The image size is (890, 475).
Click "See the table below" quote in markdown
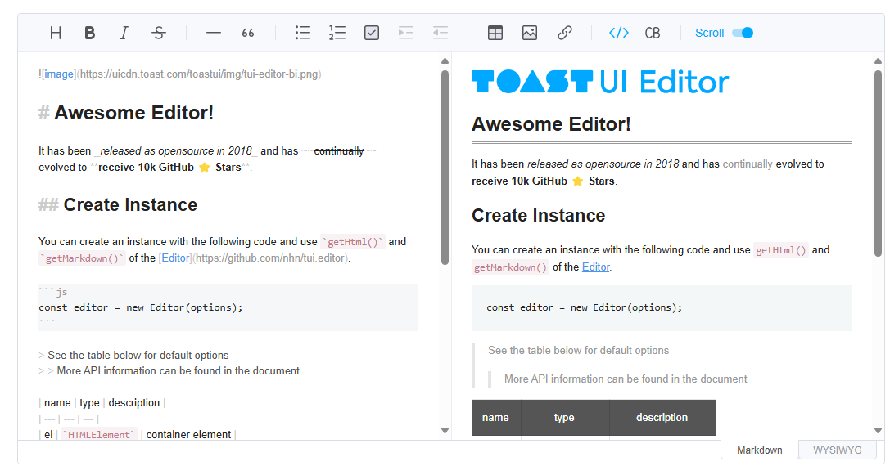[x=138, y=356]
